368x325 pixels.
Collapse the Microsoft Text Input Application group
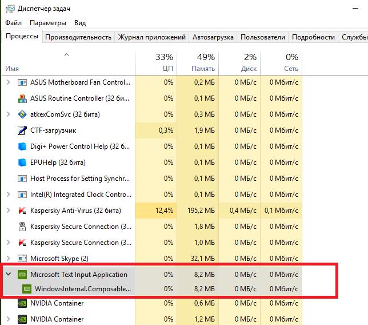9,274
